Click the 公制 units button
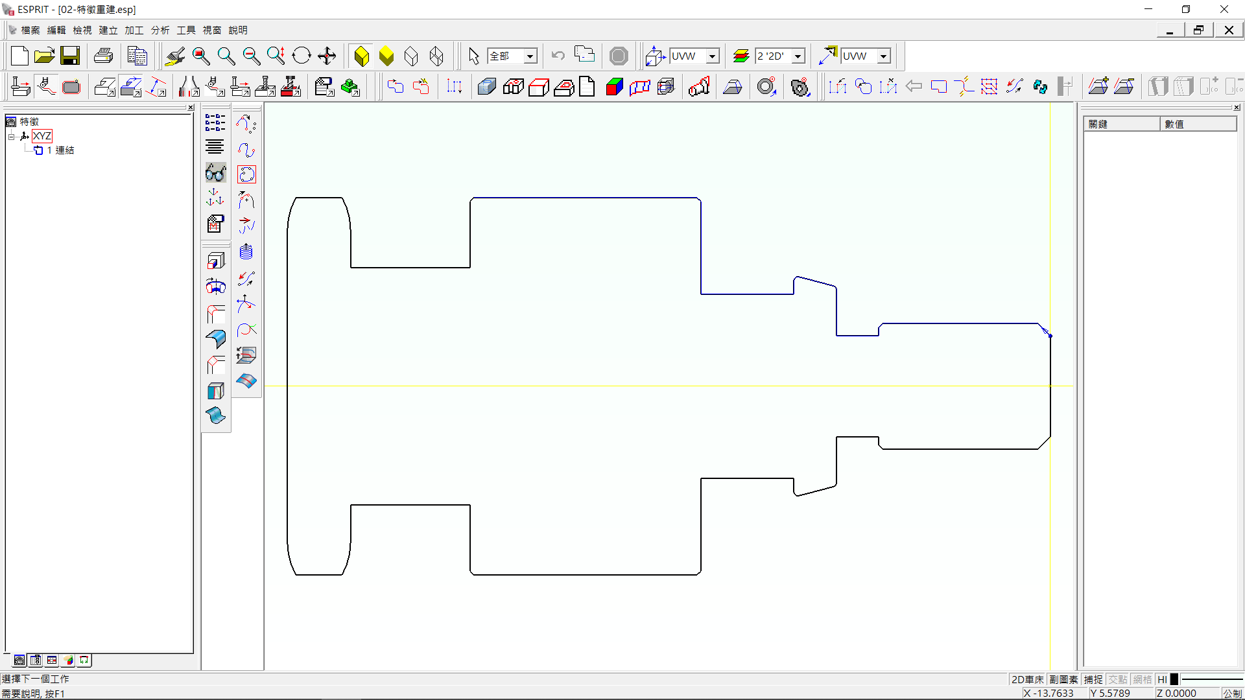The width and height of the screenshot is (1245, 700). coord(1232,693)
